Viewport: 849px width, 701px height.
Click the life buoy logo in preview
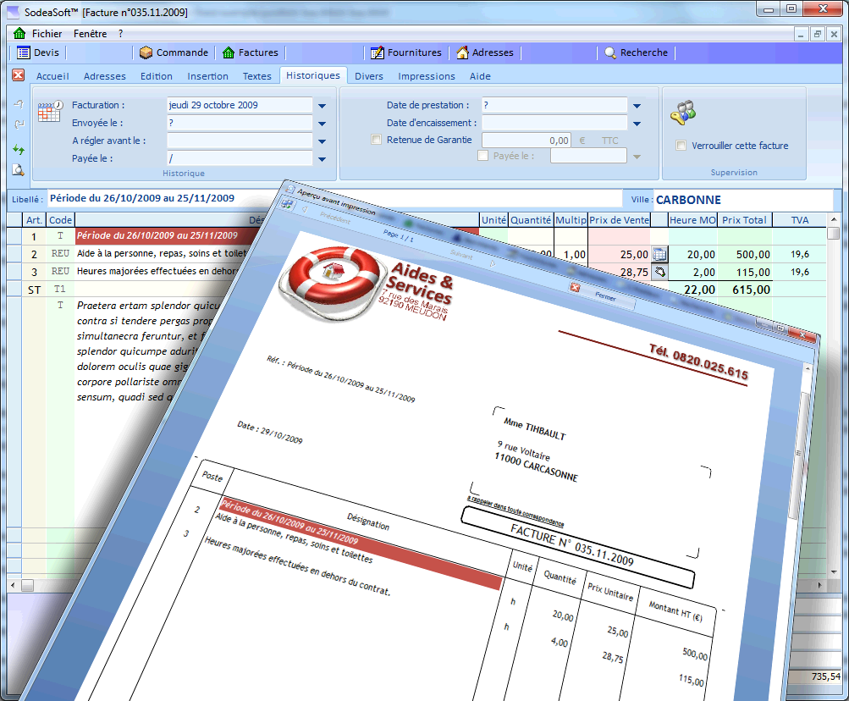pos(334,282)
